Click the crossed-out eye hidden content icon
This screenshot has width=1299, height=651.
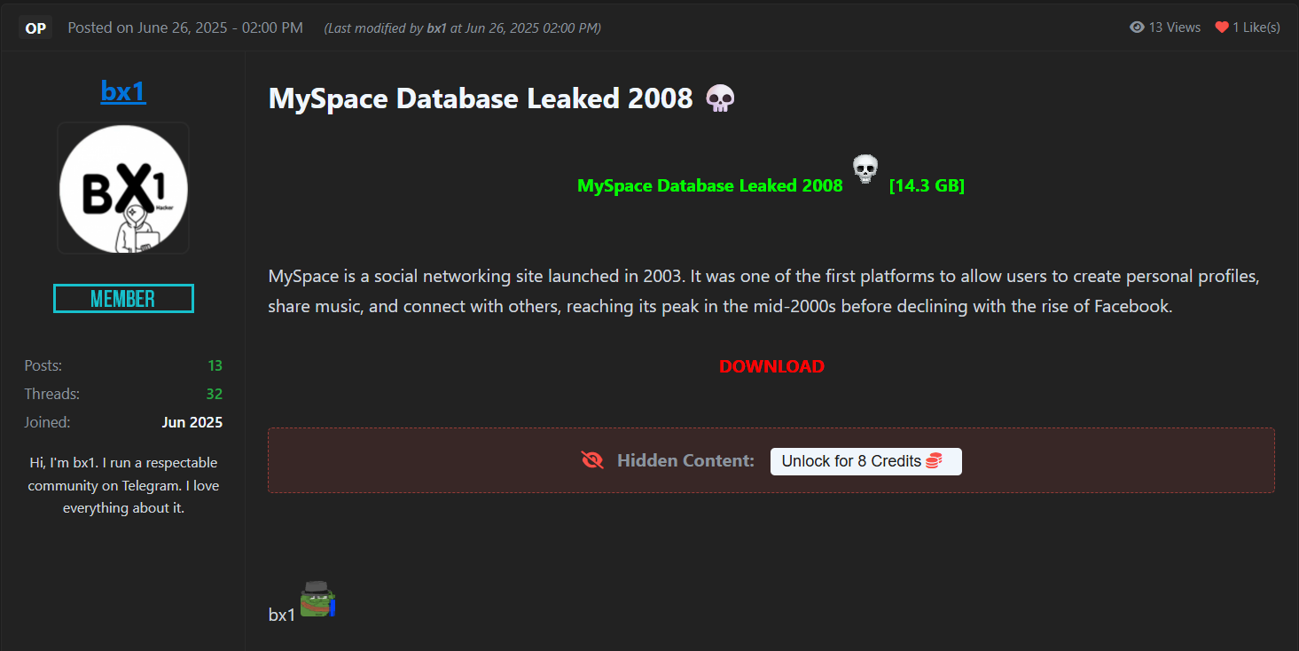tap(591, 460)
